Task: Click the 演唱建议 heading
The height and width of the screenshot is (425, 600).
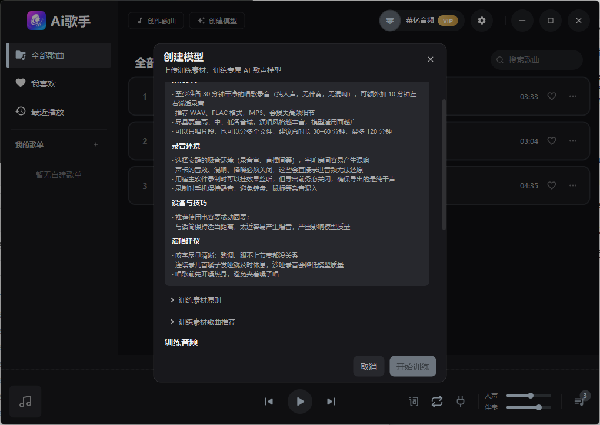Action: [x=185, y=241]
